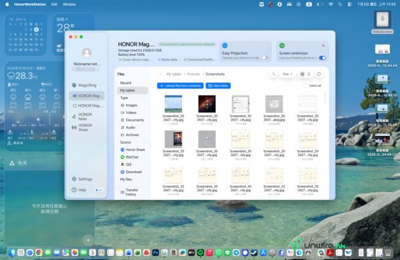This screenshot has height=260, width=400.
Task: Click the blue Easy Projection icon
Action: (x=225, y=46)
